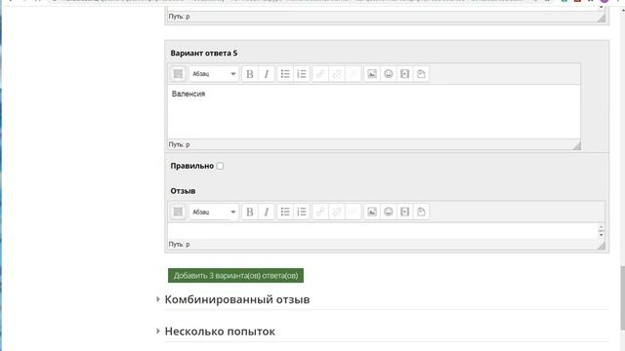Expand Комбинированный отзыв section

[237, 299]
